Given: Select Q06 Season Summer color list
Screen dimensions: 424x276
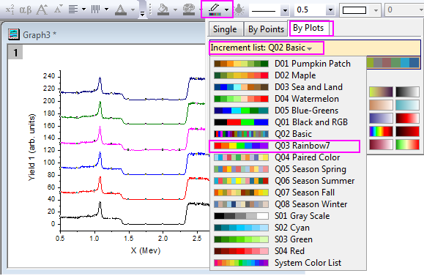Looking at the screenshot, I should (x=288, y=181).
